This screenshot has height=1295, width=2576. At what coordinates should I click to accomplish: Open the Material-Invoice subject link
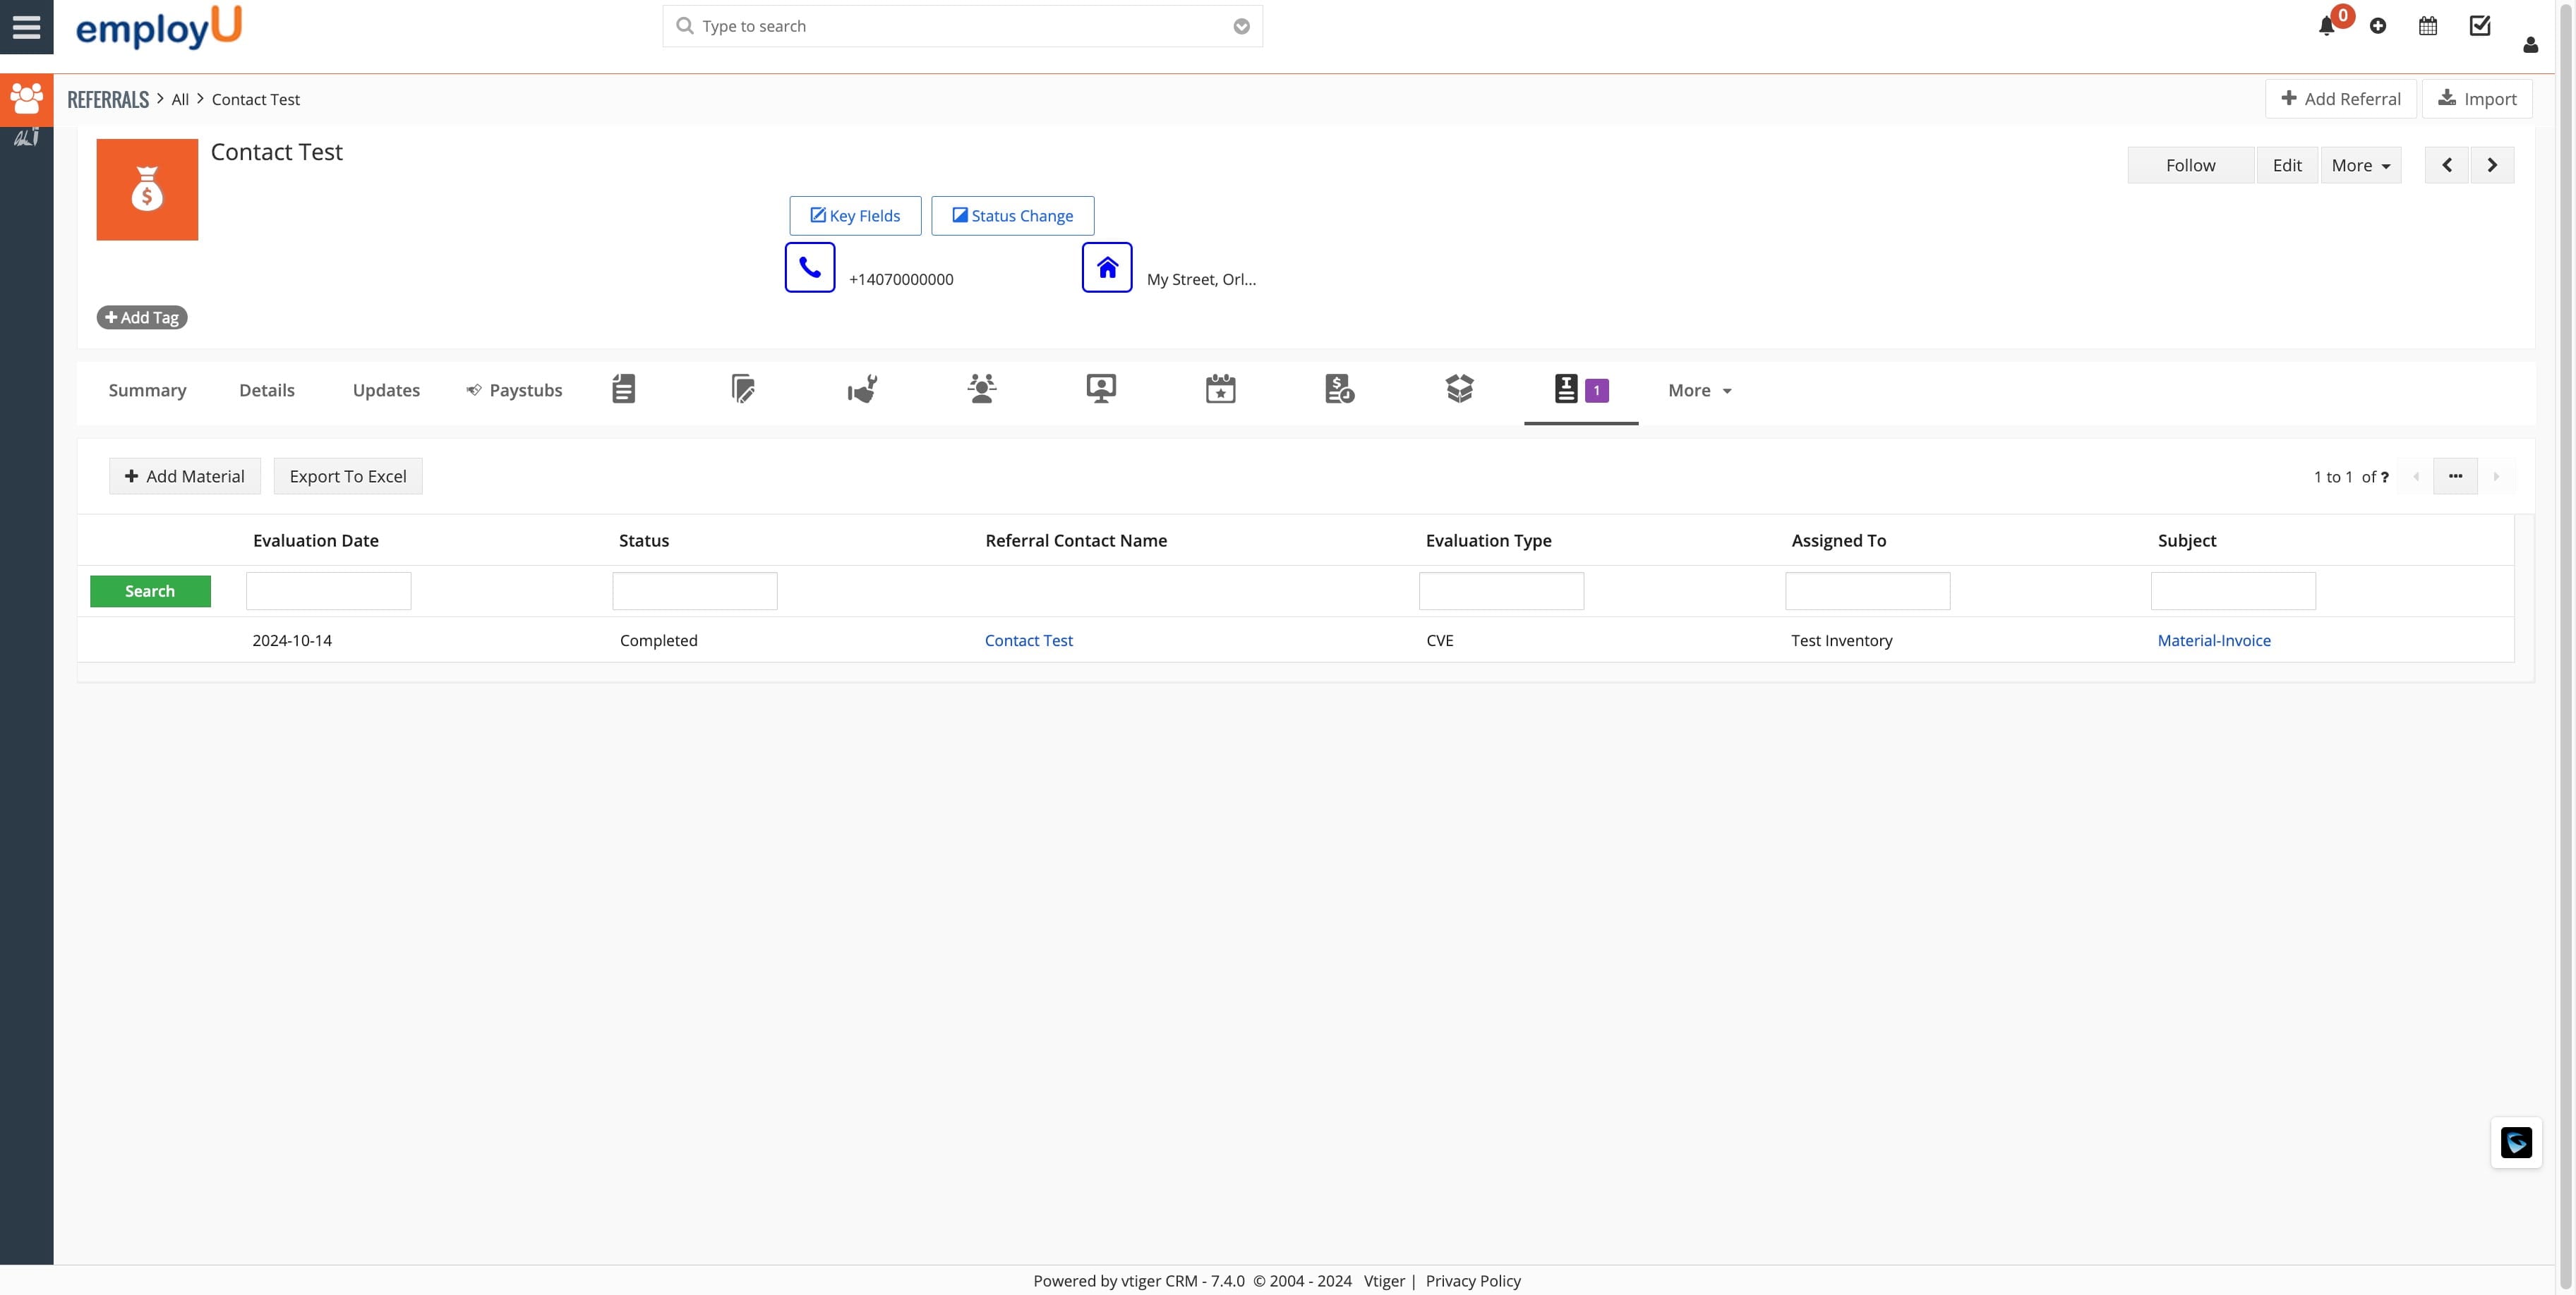pos(2213,640)
